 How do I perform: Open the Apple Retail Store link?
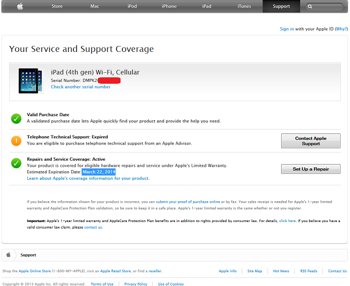(x=115, y=271)
